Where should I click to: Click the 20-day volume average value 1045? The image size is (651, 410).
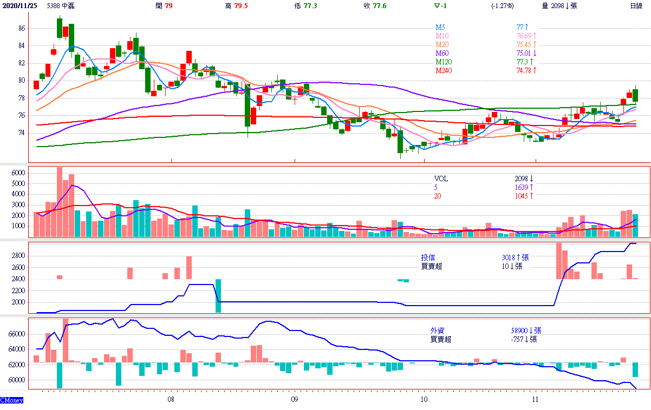coord(522,196)
